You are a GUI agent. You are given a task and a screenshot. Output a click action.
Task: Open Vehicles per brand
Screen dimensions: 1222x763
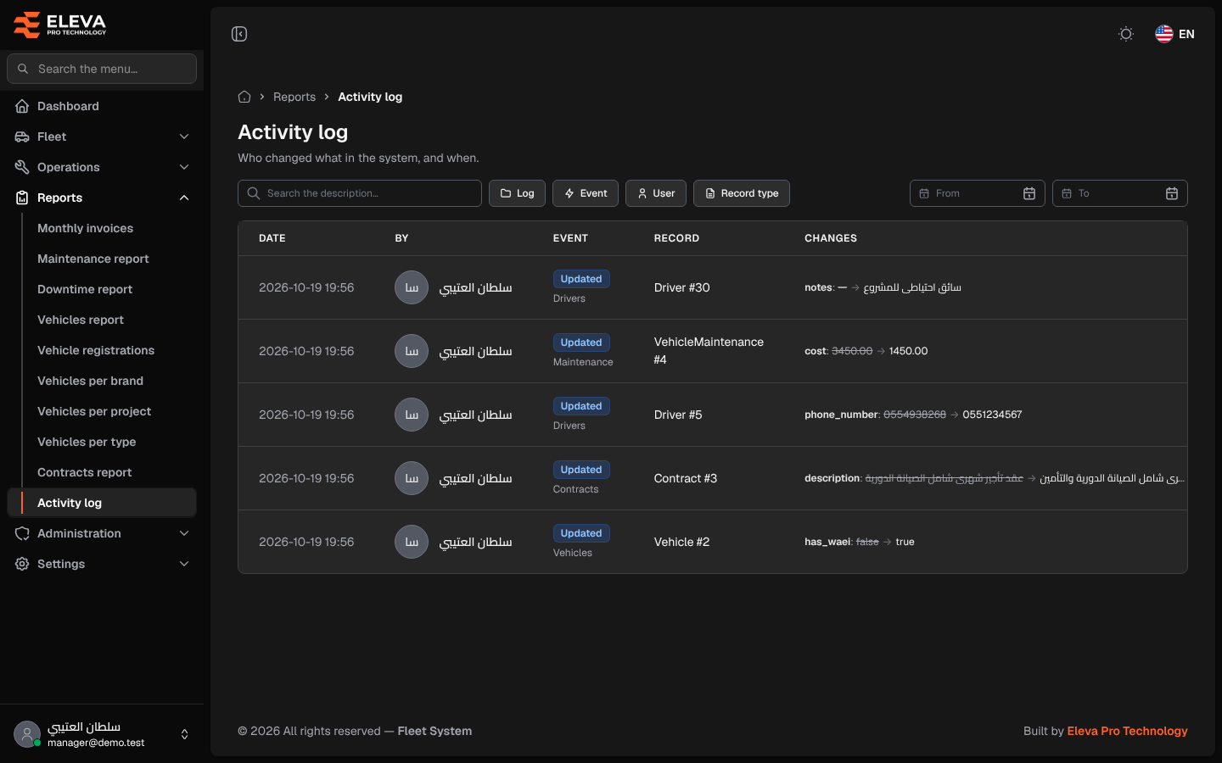(x=90, y=381)
